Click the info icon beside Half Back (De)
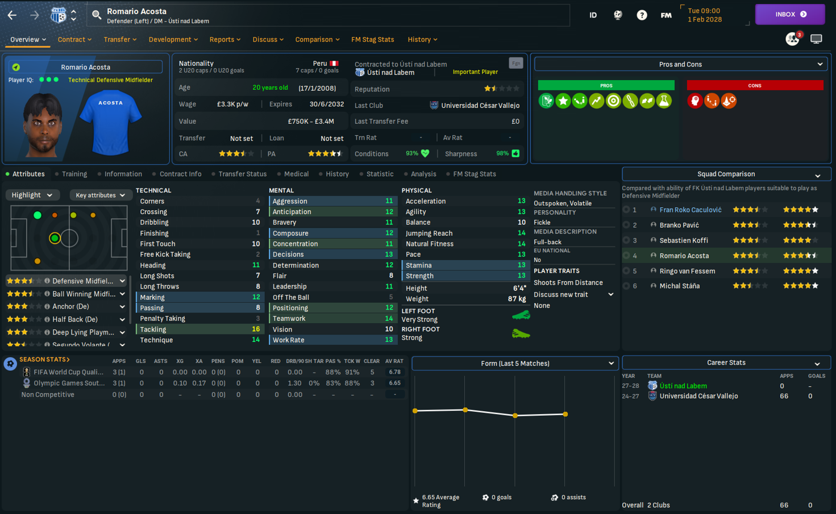 pyautogui.click(x=47, y=320)
